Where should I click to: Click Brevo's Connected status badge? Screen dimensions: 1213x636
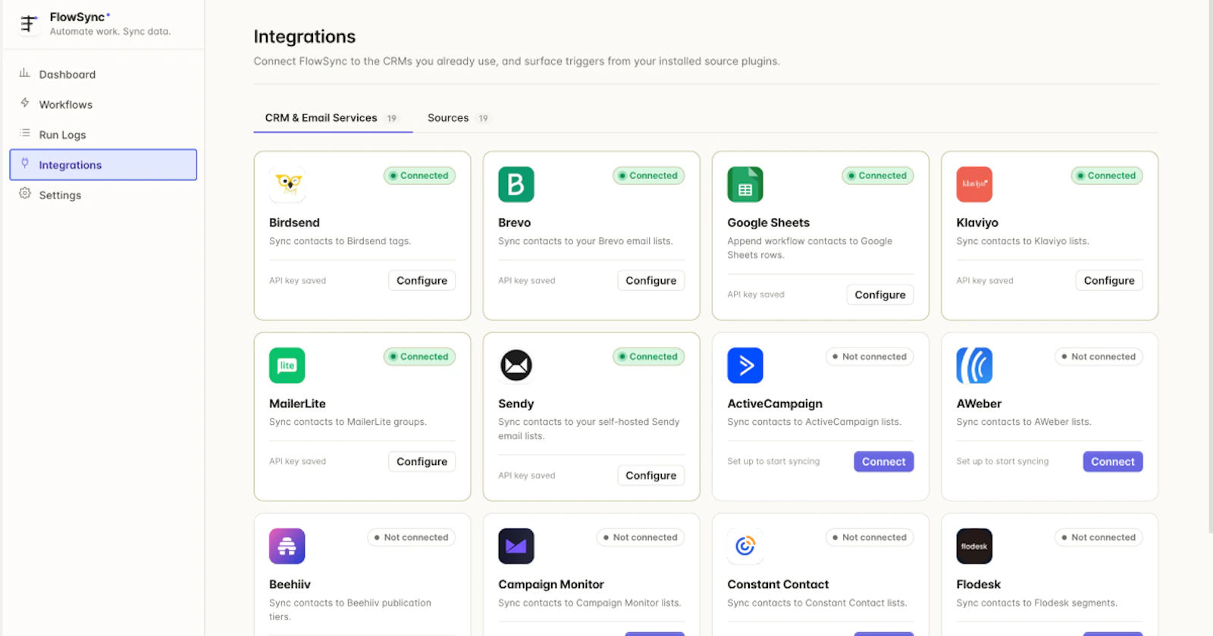[x=648, y=176]
